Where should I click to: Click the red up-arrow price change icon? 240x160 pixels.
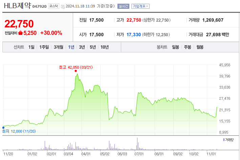[x=20, y=33]
